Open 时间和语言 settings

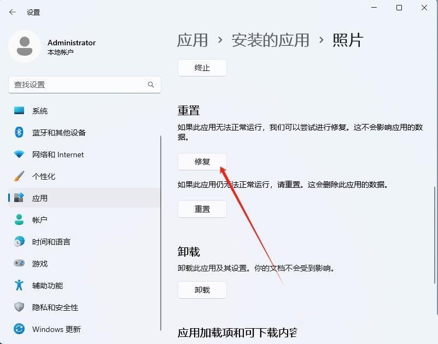click(84, 241)
